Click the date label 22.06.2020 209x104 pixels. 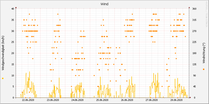28,100
